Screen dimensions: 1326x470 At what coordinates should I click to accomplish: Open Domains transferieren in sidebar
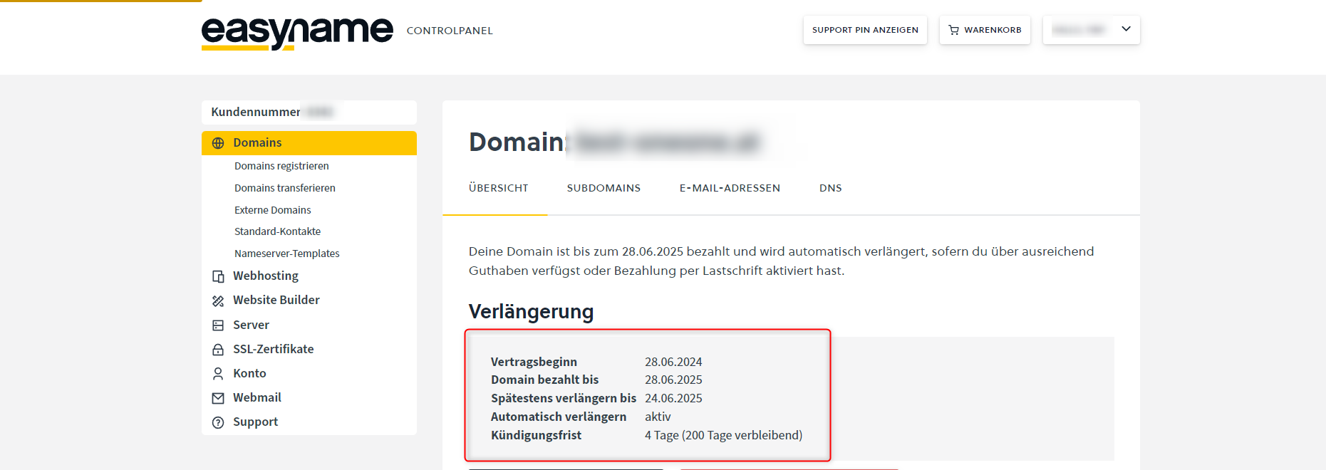(284, 188)
